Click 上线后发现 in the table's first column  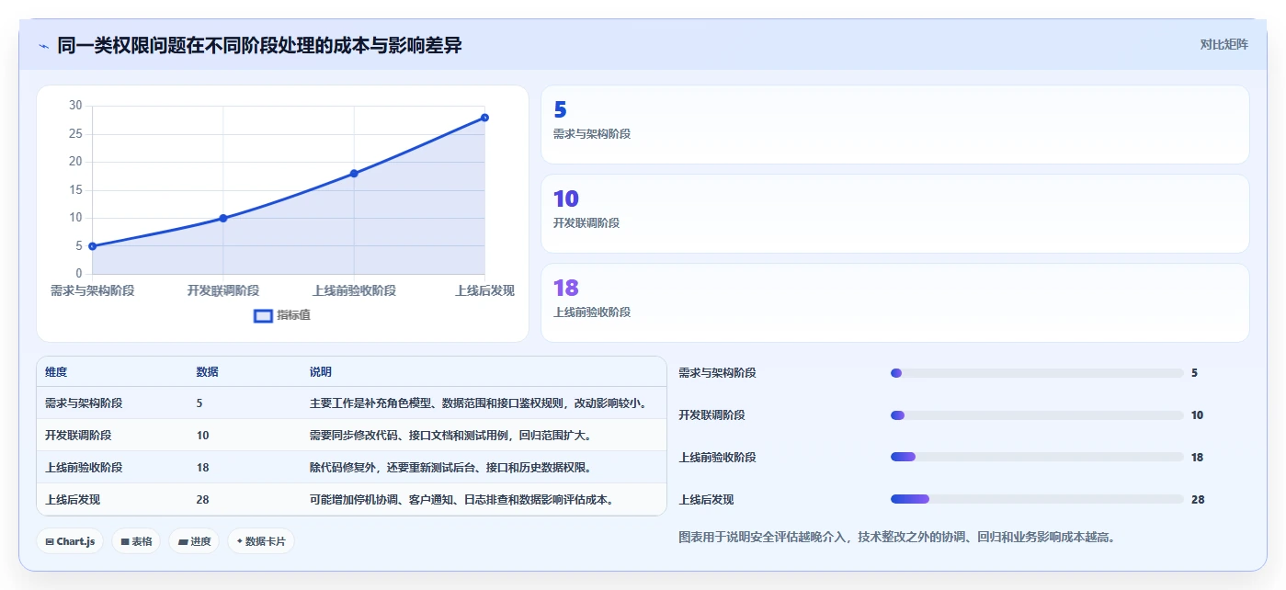point(73,500)
